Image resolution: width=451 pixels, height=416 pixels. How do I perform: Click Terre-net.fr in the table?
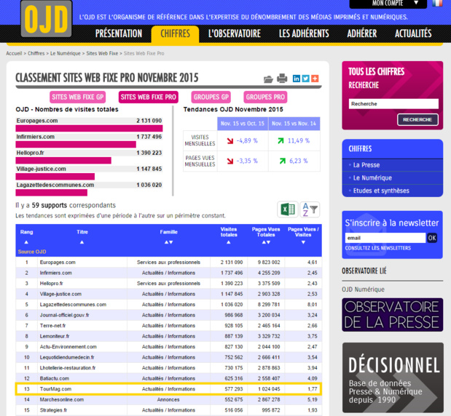coord(52,326)
